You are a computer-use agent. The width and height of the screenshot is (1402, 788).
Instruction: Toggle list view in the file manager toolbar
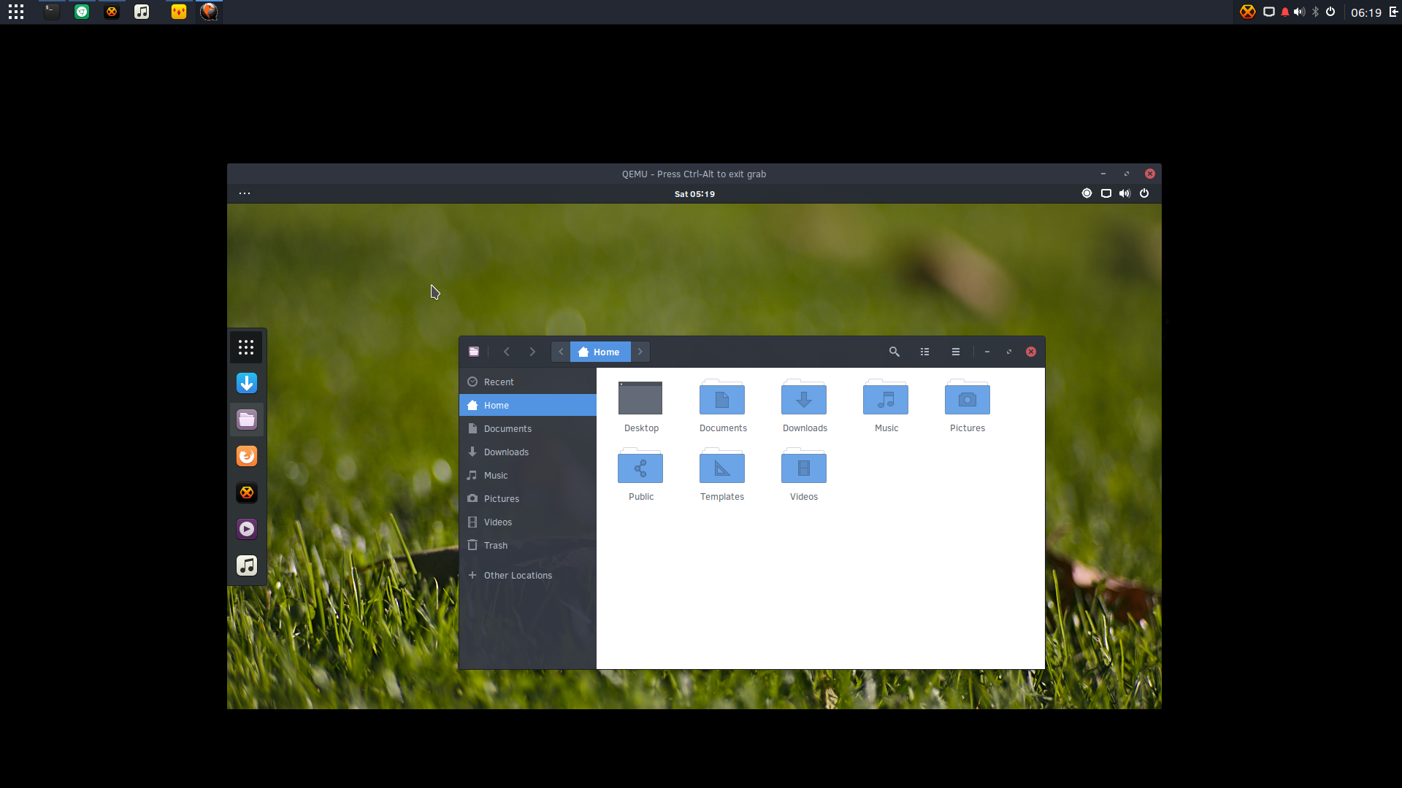(925, 352)
